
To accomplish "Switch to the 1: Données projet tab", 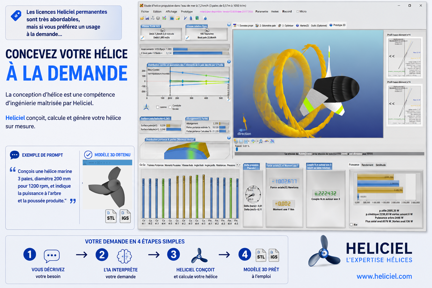I will tap(243, 26).
